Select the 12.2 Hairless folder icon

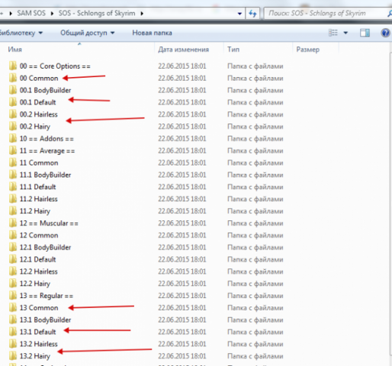click(13, 271)
